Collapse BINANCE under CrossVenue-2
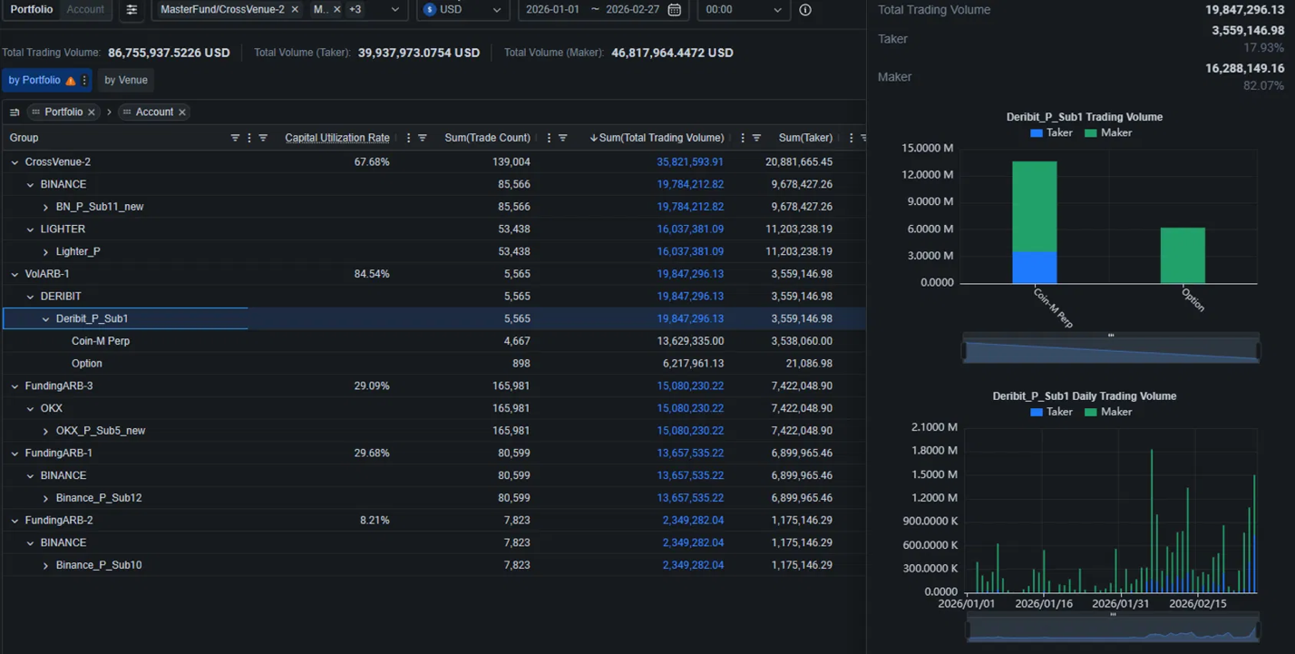 point(30,185)
